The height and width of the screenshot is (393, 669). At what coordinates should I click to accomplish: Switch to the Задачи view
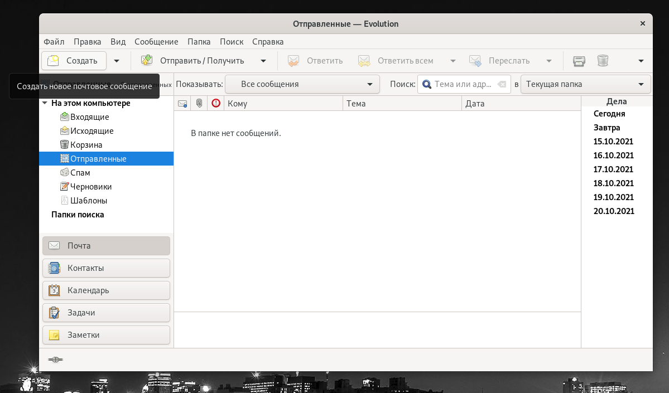pyautogui.click(x=106, y=312)
